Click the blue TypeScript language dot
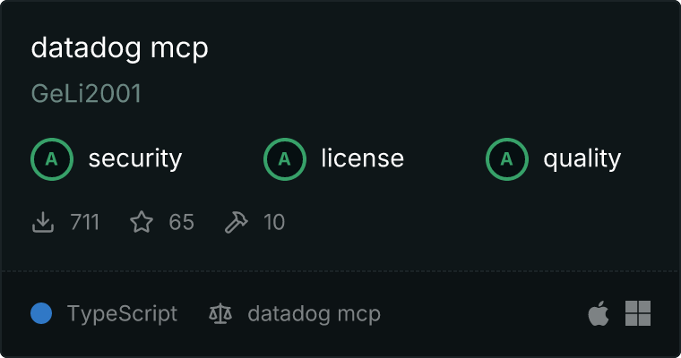Image resolution: width=681 pixels, height=358 pixels. pyautogui.click(x=41, y=313)
